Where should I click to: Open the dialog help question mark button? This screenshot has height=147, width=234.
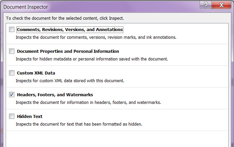click(206, 5)
